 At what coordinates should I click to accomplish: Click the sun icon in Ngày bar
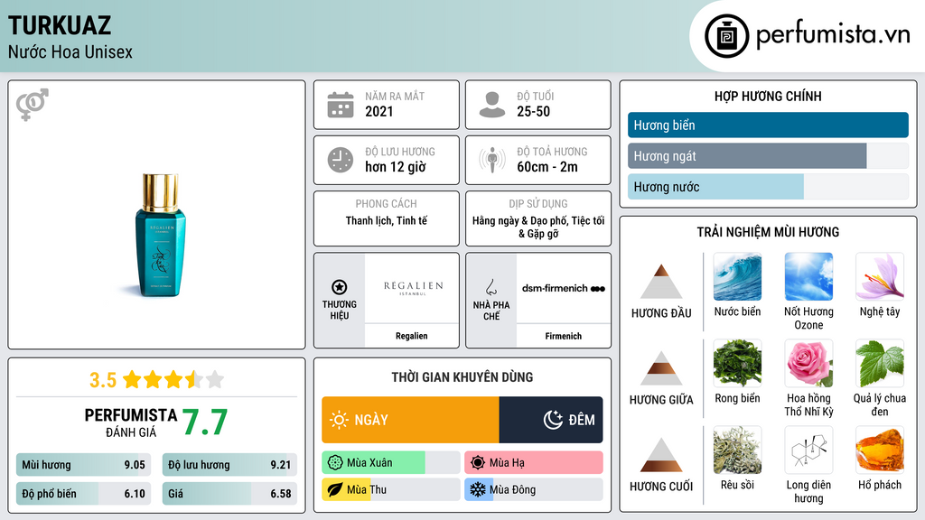[x=339, y=420]
